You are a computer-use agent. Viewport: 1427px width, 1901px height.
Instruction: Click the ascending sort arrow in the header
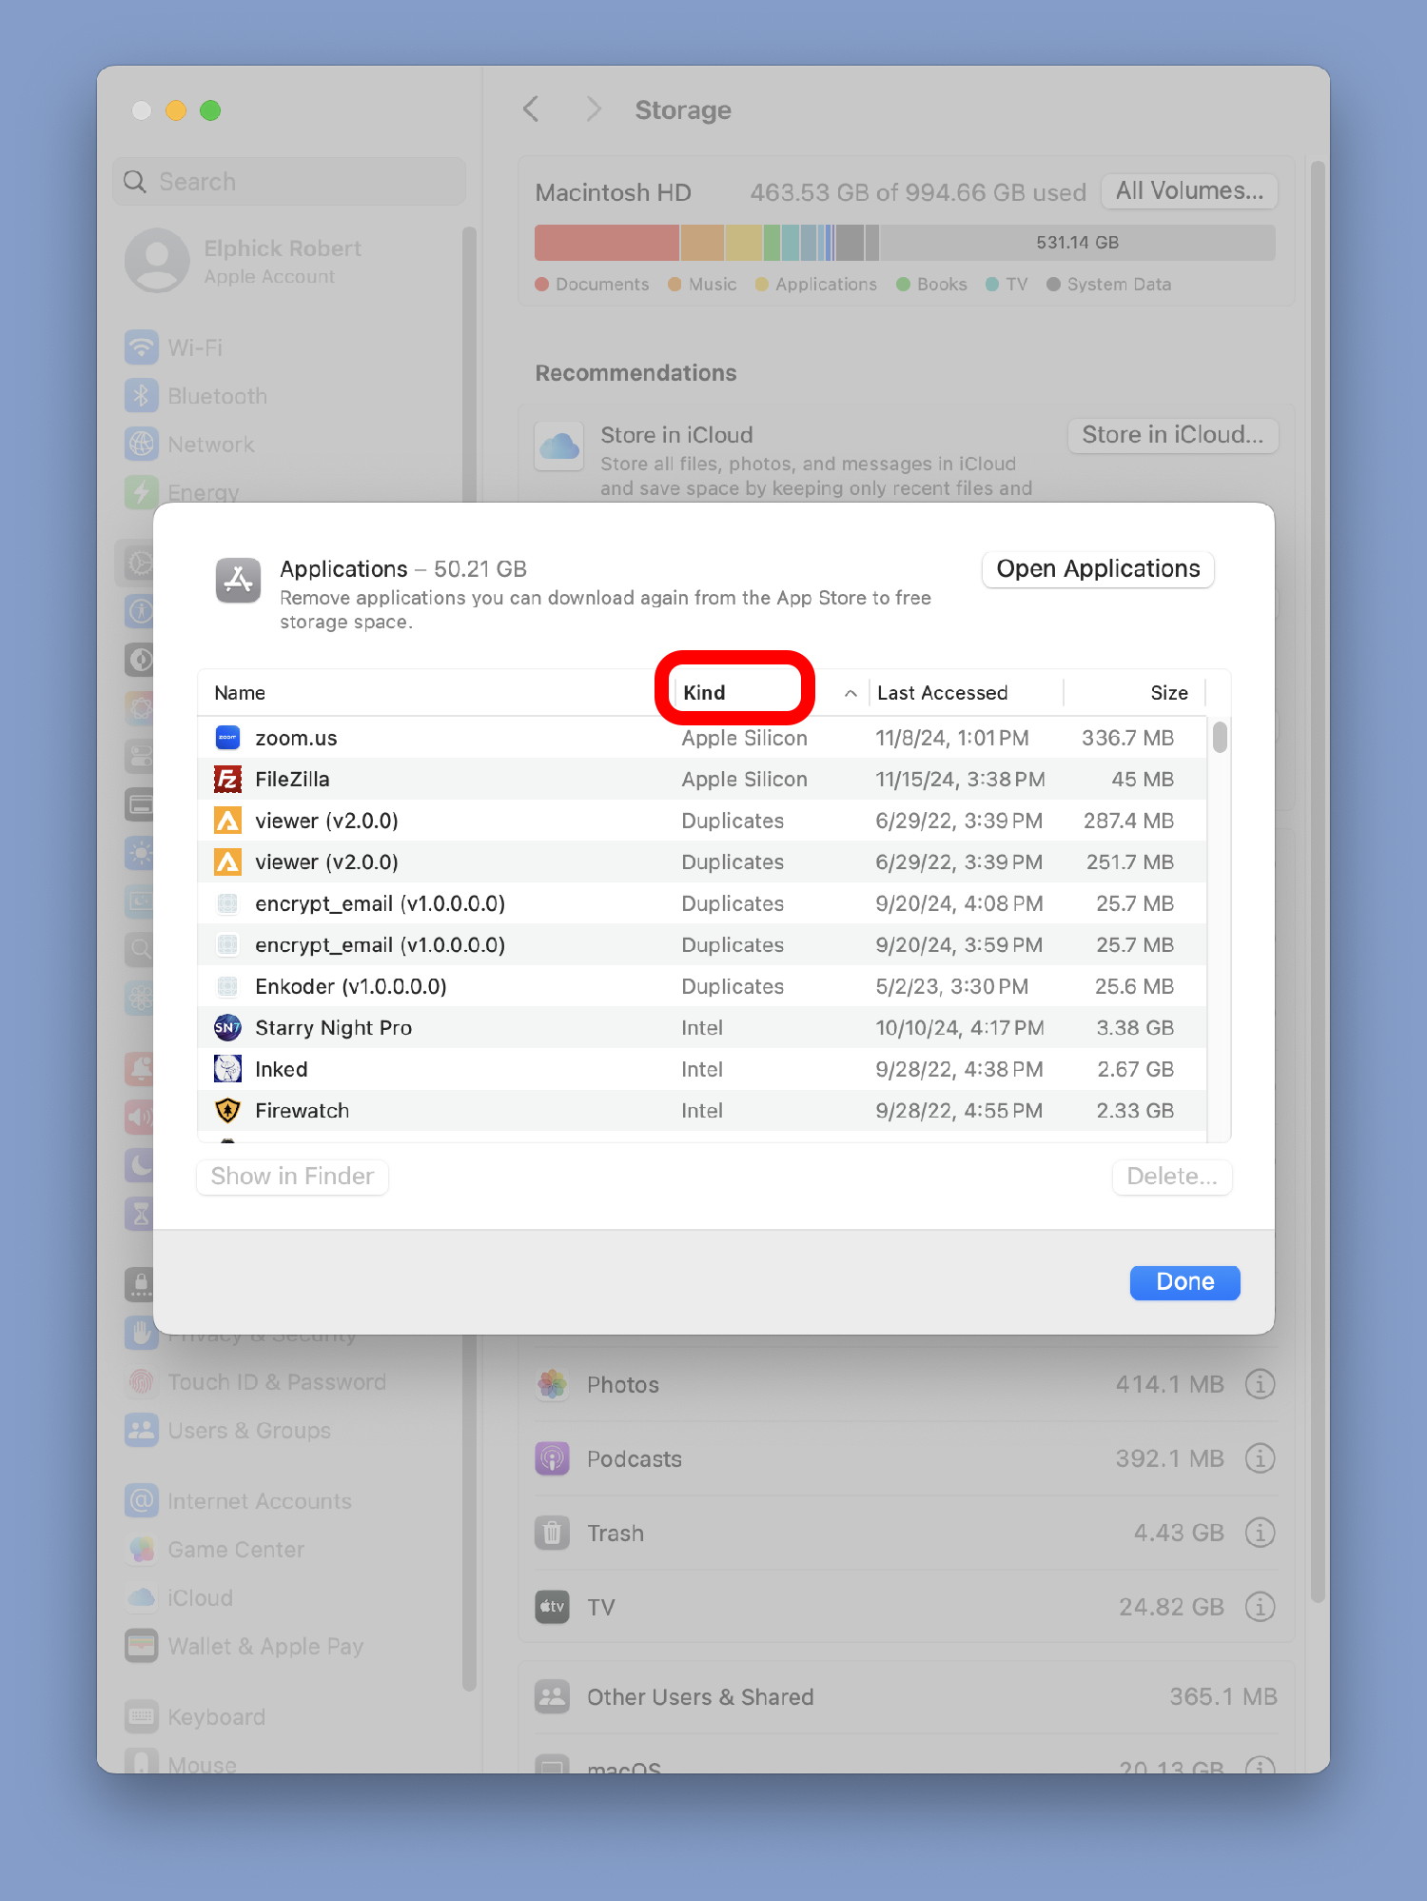tap(850, 694)
